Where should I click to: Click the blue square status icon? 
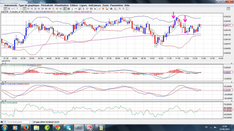pos(2,122)
